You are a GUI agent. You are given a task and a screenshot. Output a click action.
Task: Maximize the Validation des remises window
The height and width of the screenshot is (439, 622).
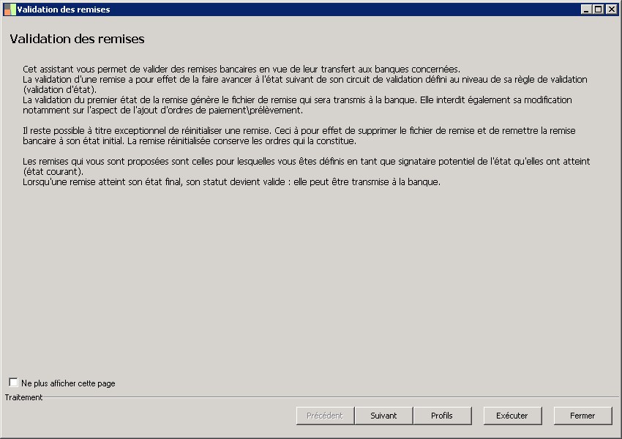click(x=598, y=10)
